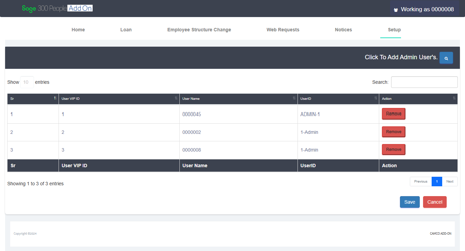
Task: Sort table by Sr column arrows
Action: (x=55, y=98)
